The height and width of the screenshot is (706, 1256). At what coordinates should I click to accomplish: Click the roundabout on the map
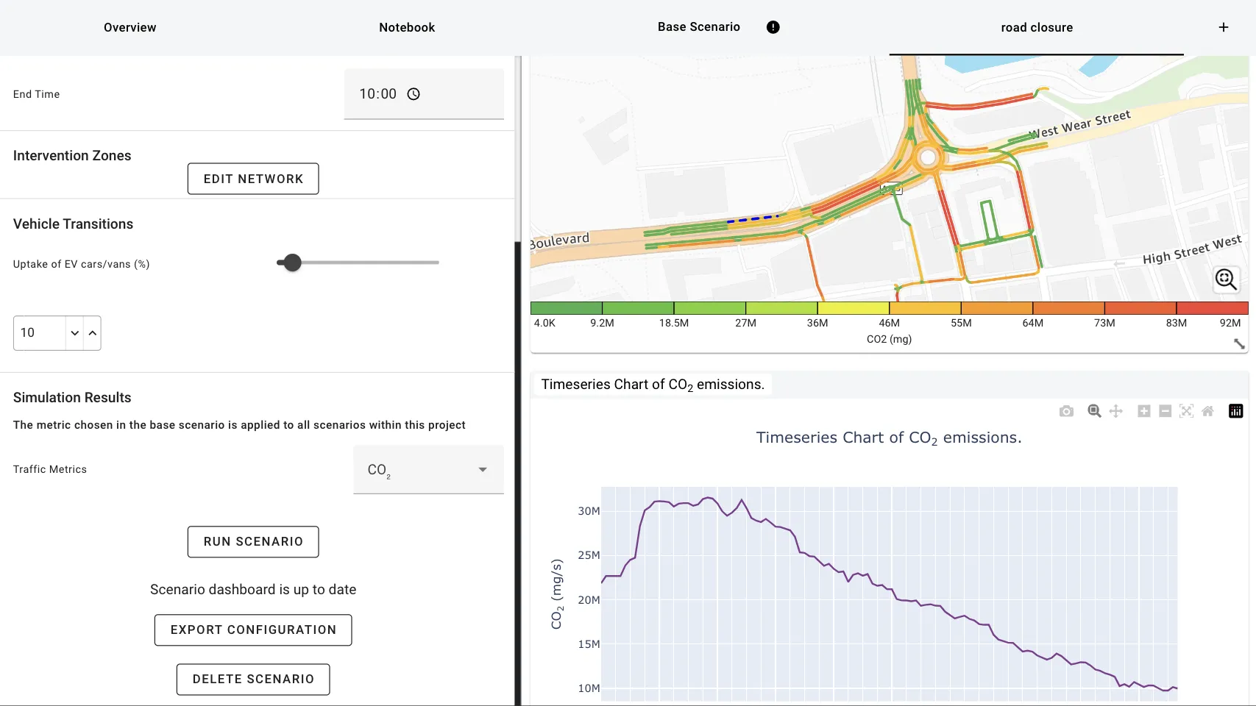(928, 157)
